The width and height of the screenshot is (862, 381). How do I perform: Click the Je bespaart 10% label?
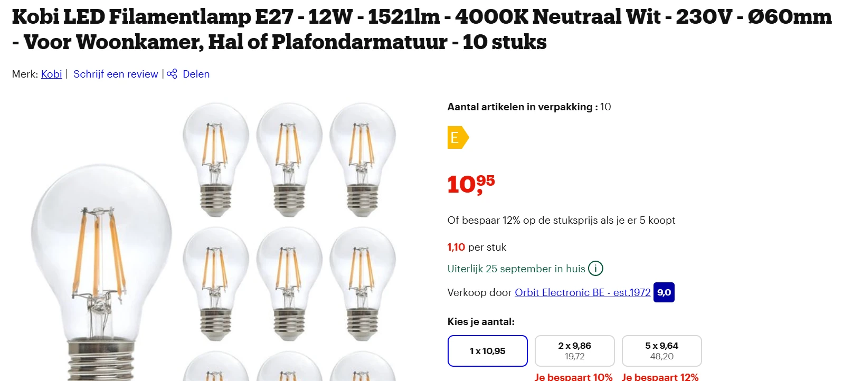573,377
